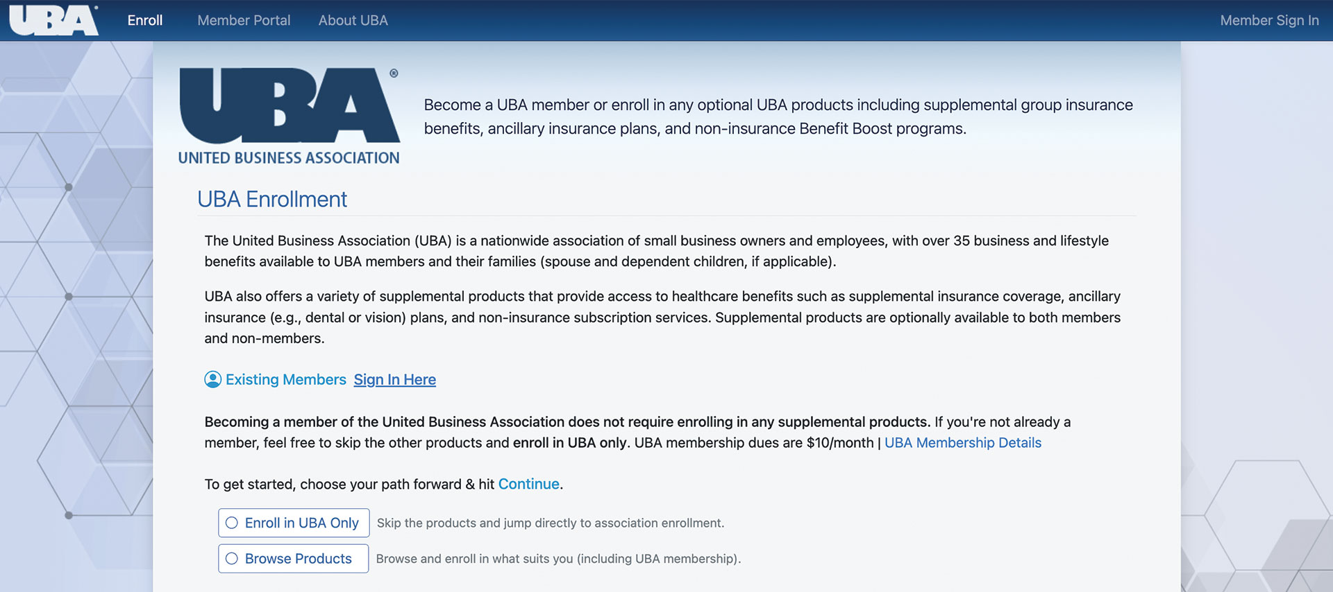Select the Browse Products box
Screen dimensions: 1333x592
tap(293, 558)
